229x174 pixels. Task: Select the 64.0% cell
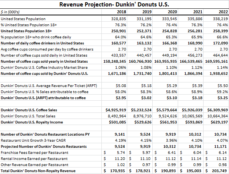[120, 37]
